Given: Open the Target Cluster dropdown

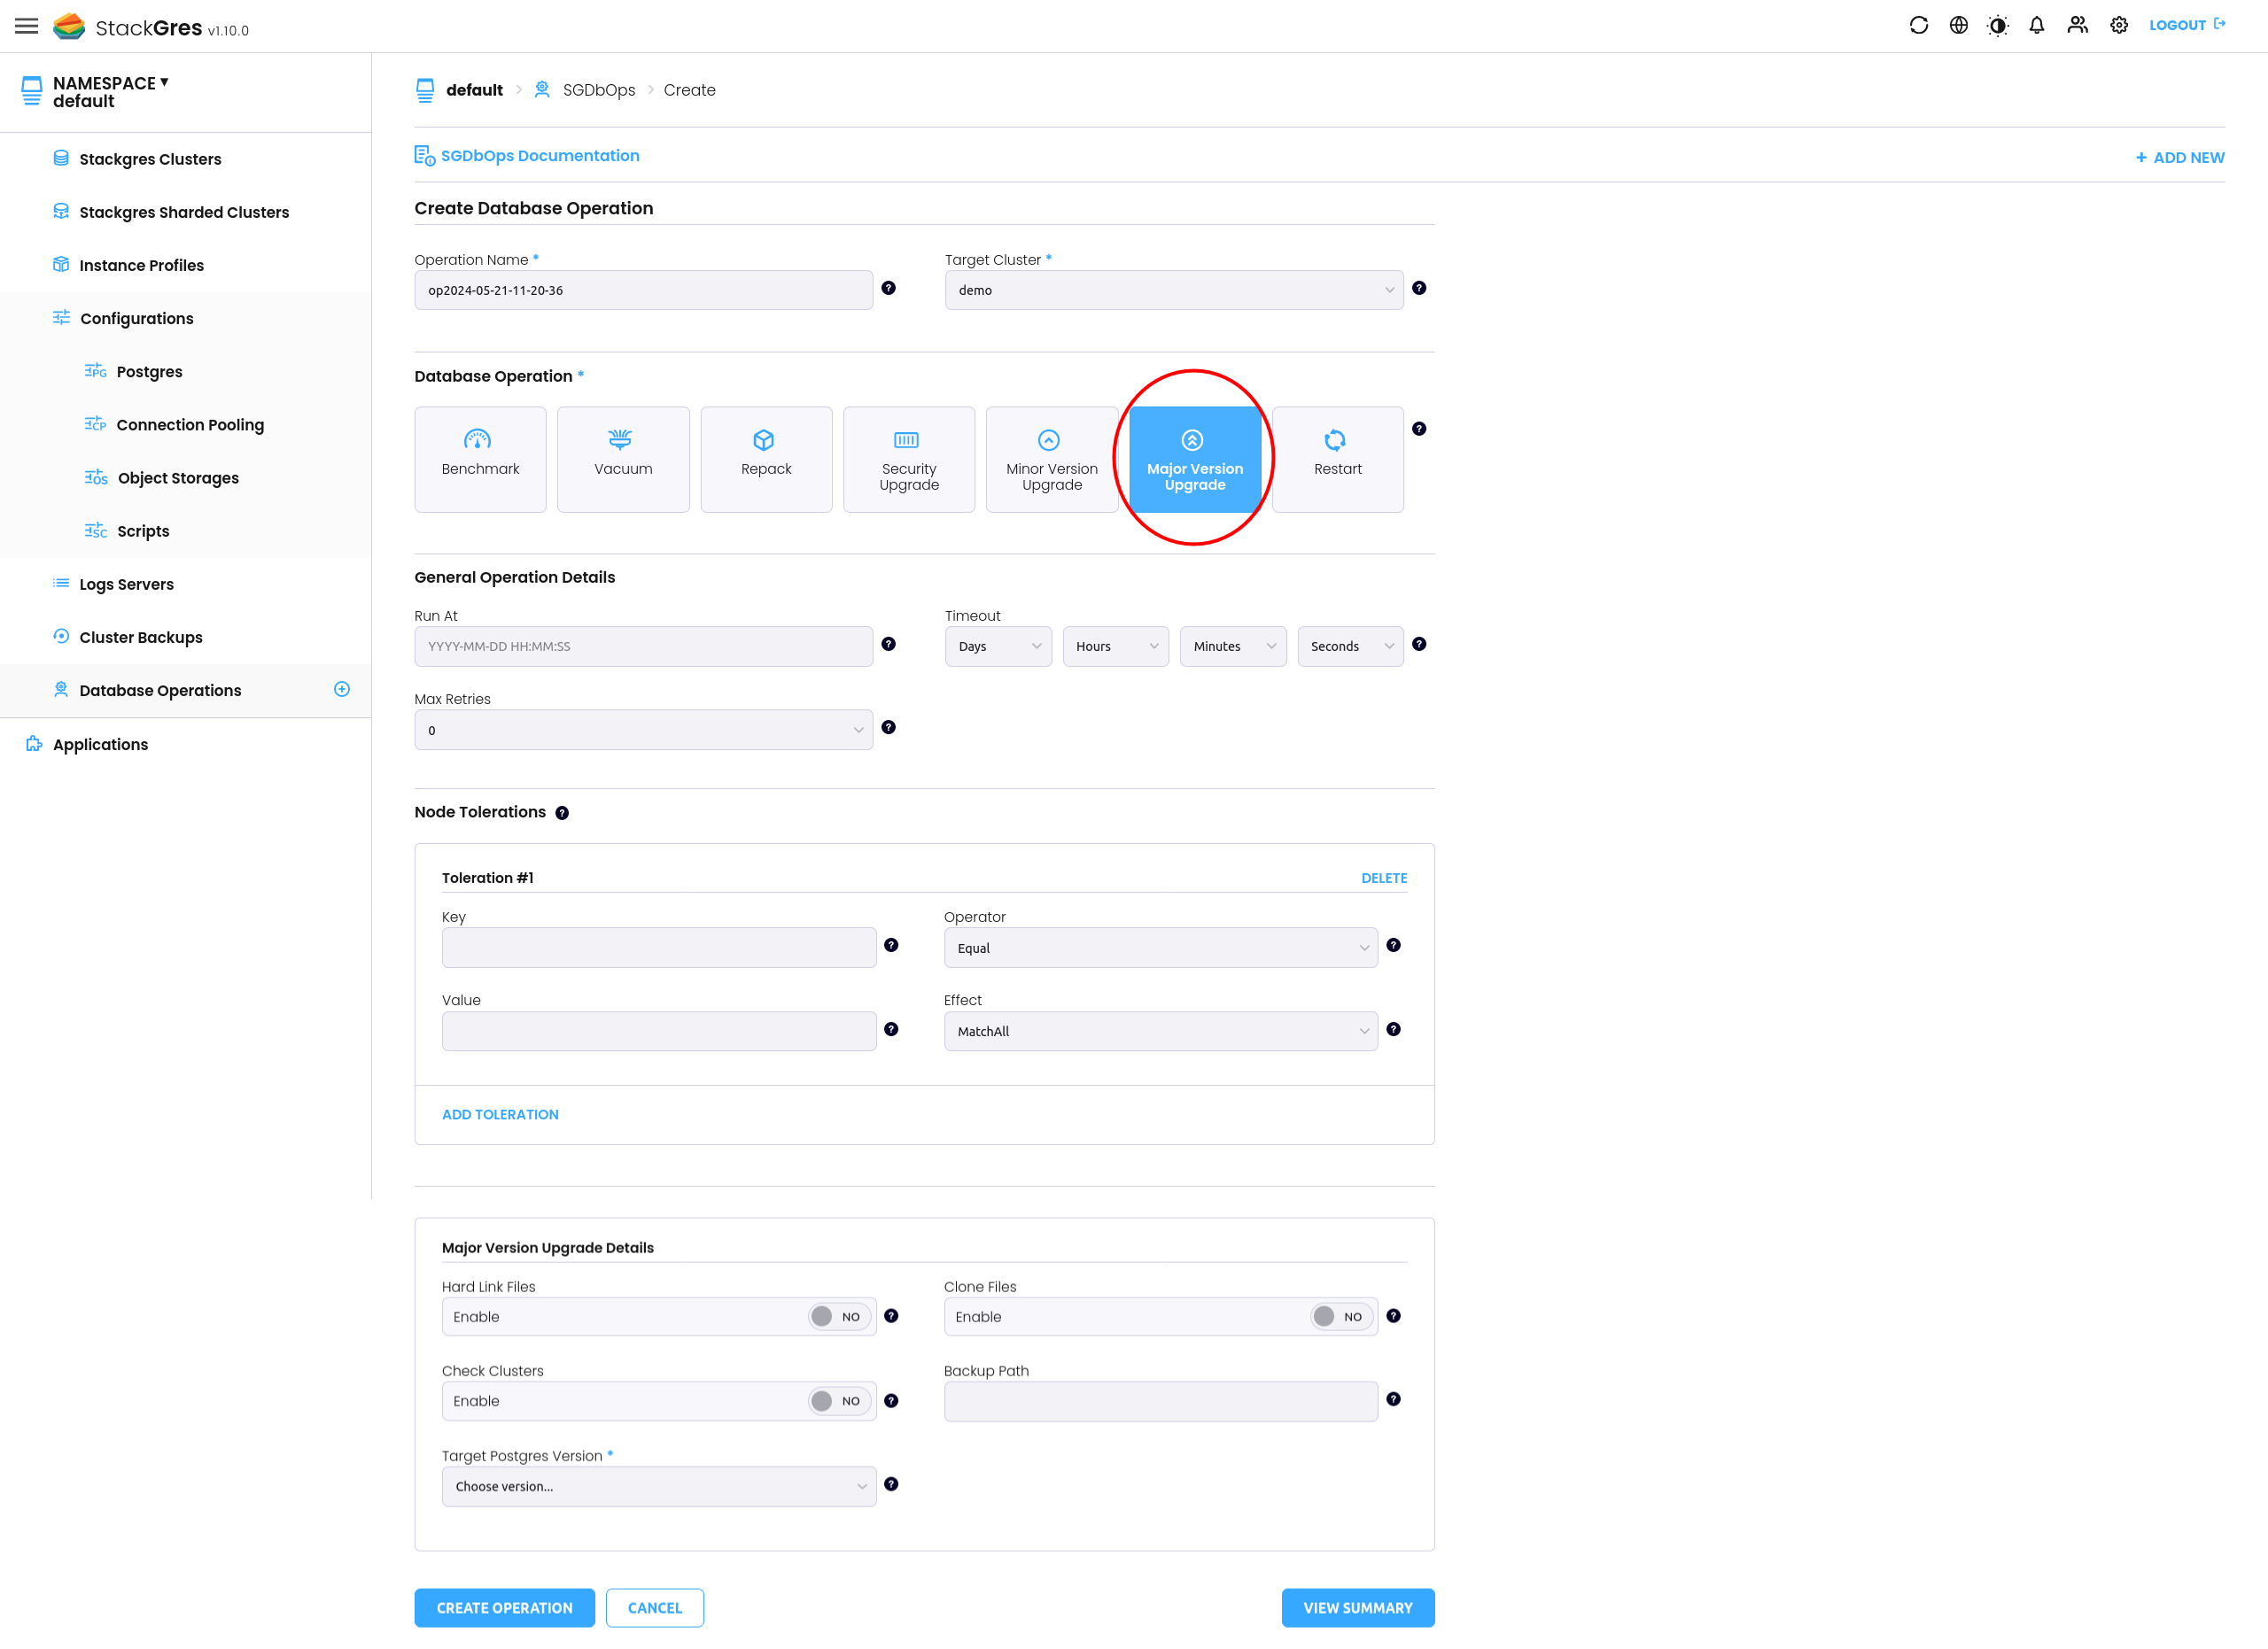Looking at the screenshot, I should (x=1173, y=290).
